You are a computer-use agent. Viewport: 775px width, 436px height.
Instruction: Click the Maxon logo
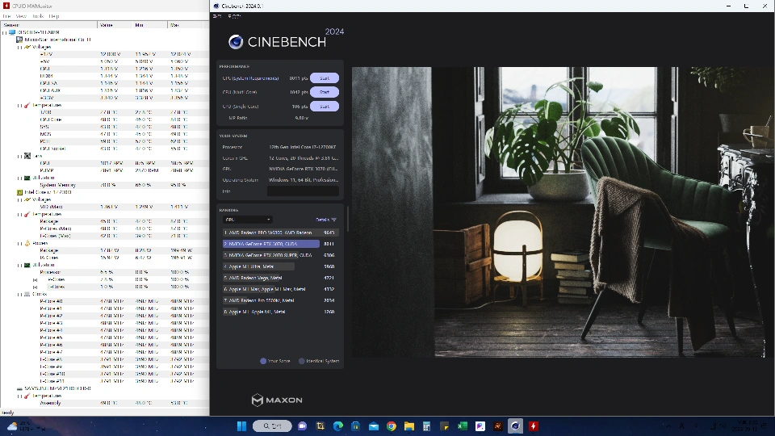point(277,400)
